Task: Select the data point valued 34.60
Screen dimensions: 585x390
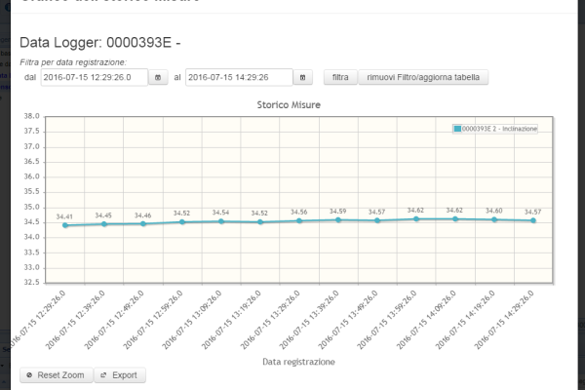Action: [494, 219]
